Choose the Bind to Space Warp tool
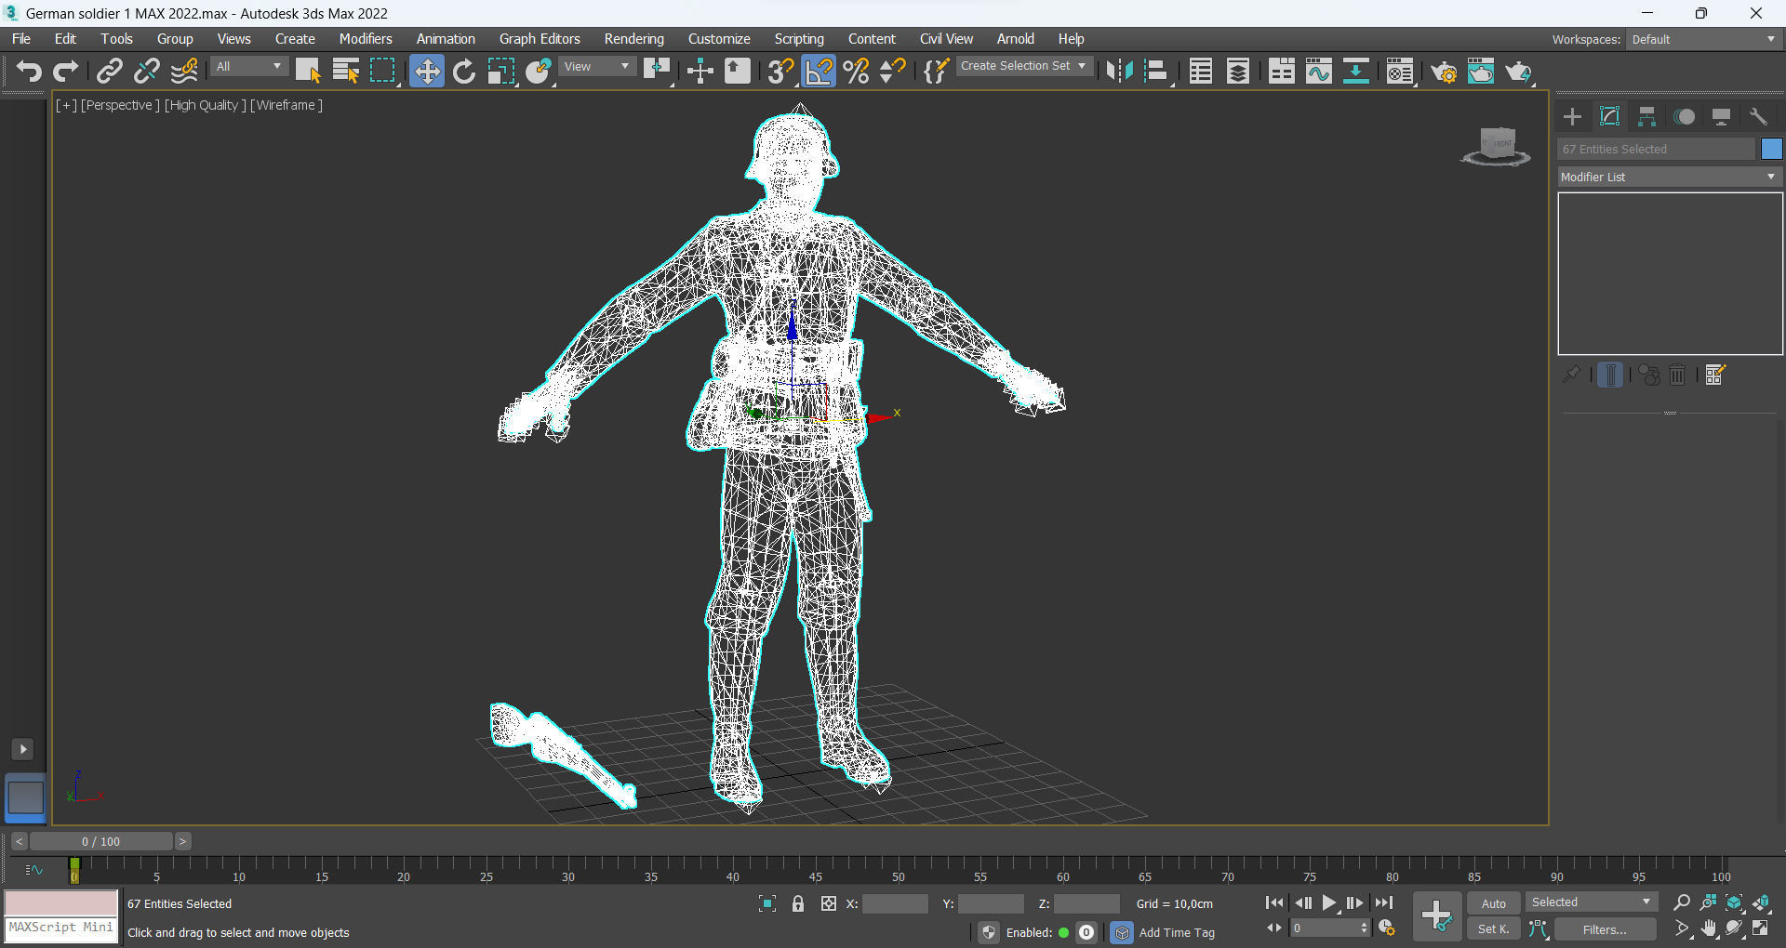Viewport: 1786px width, 948px height. pyautogui.click(x=184, y=71)
